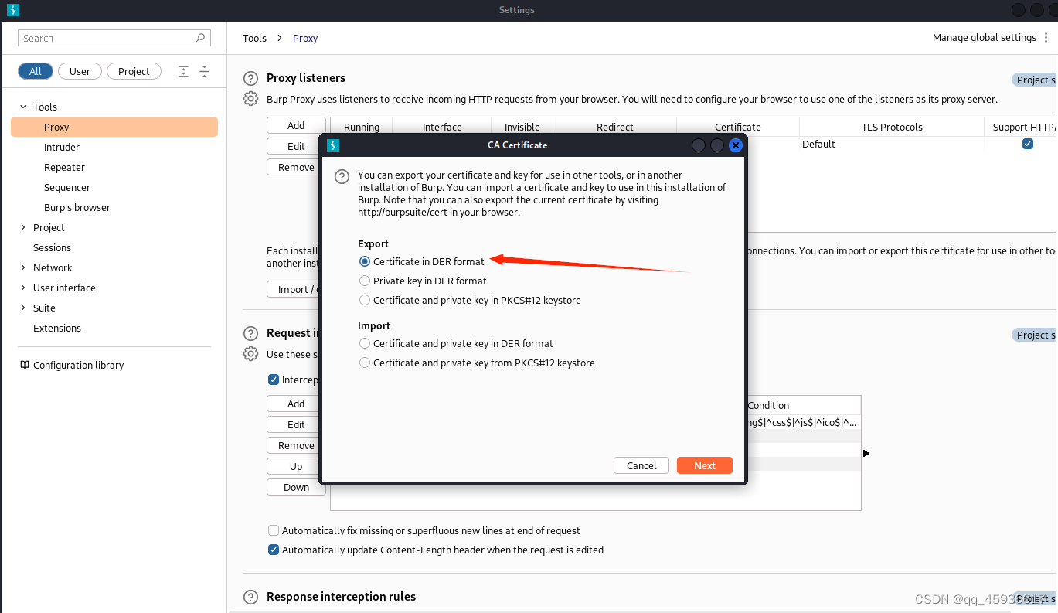Click Edit button under Proxy listeners
Screen dimensions: 1058x613
tap(296, 146)
